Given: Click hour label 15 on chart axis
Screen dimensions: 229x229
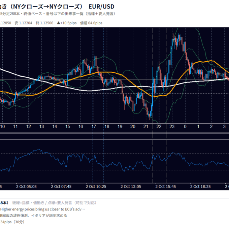Looking at the screenshot, I should tap(68, 127).
